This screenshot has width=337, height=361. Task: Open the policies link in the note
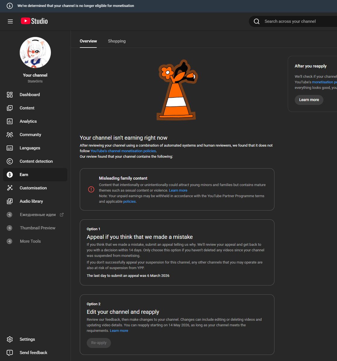pyautogui.click(x=129, y=202)
